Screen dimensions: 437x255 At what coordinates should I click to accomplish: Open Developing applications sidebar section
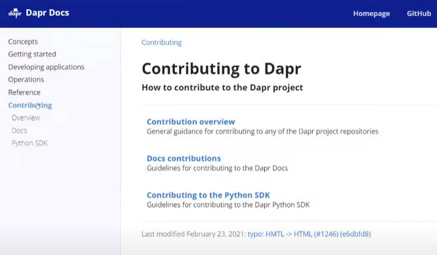47,67
